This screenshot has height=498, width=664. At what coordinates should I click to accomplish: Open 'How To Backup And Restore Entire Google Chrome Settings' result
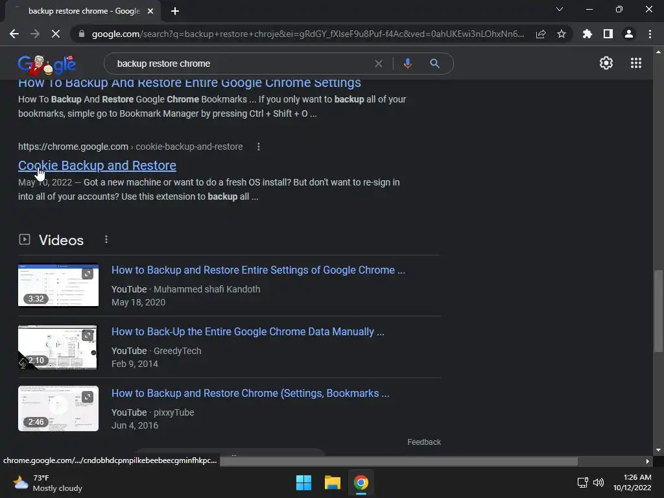click(x=189, y=83)
